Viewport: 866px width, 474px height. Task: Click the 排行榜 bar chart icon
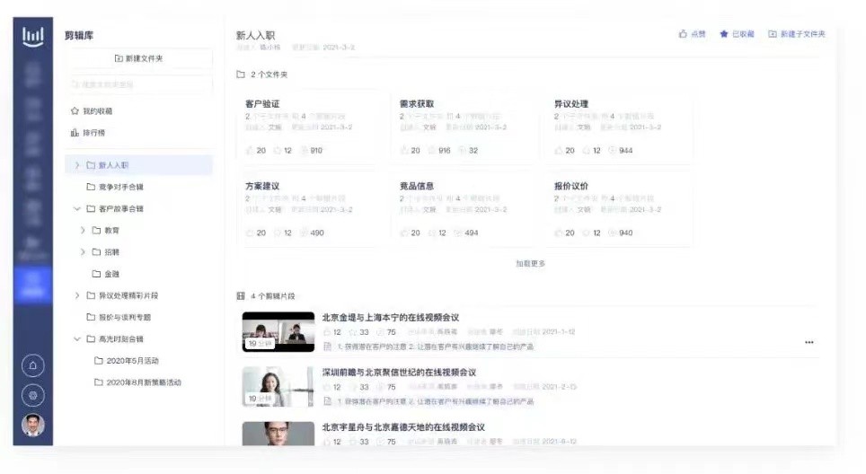point(75,133)
